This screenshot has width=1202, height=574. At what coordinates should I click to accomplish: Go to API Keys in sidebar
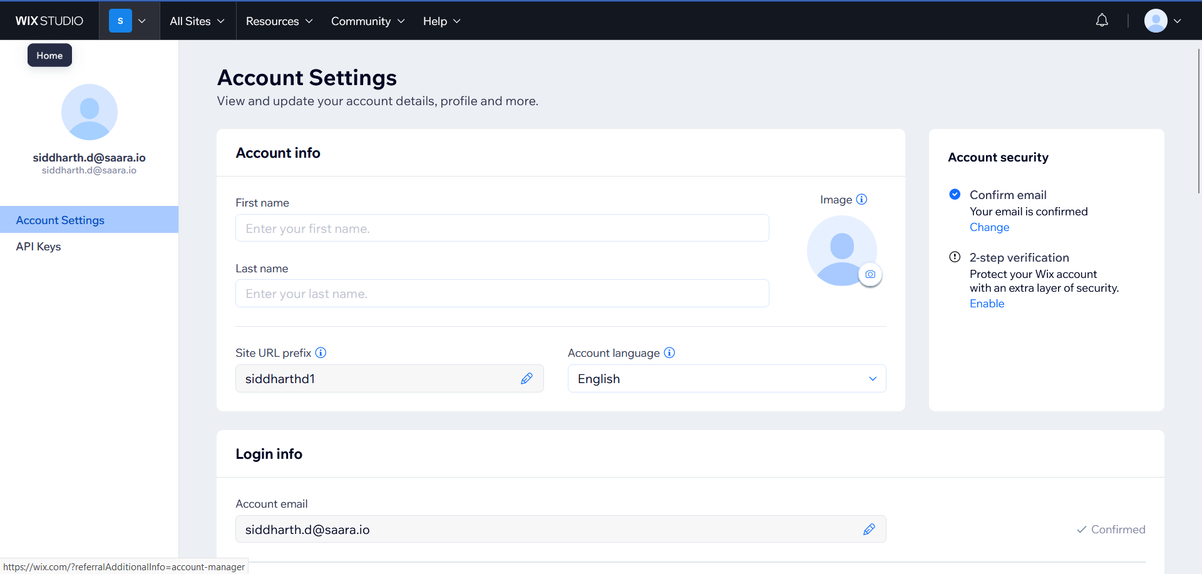pos(39,247)
